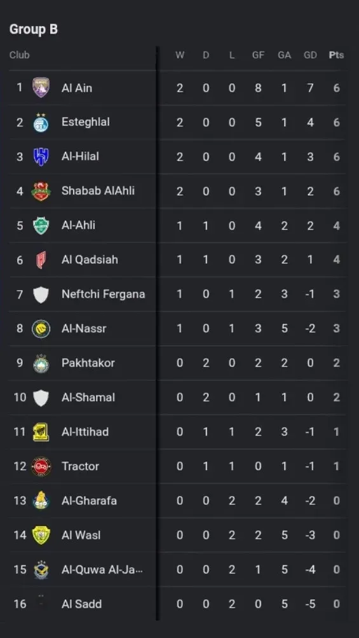Click the Al-Nassr yellow circular logo
The height and width of the screenshot is (638, 359).
(41, 329)
